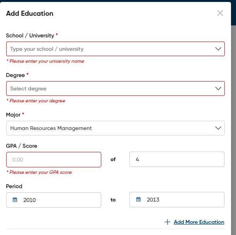Close the Add Education dialog
Screen dimensions: 236x235
(220, 13)
